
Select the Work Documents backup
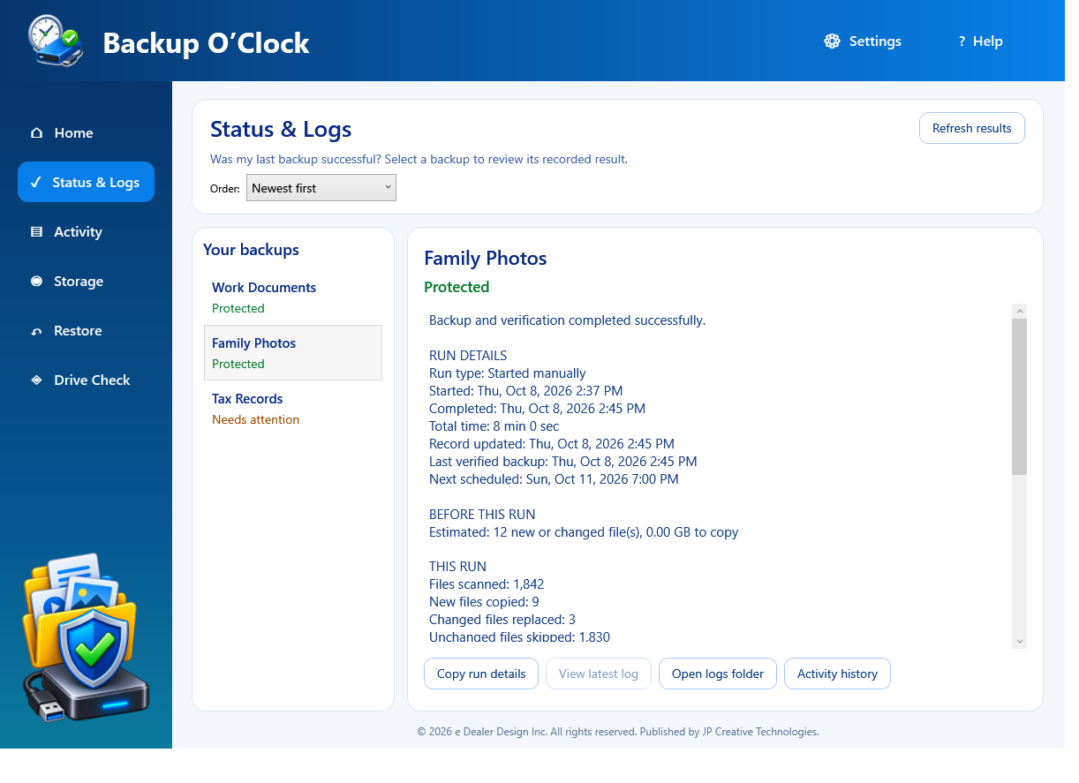tap(293, 297)
